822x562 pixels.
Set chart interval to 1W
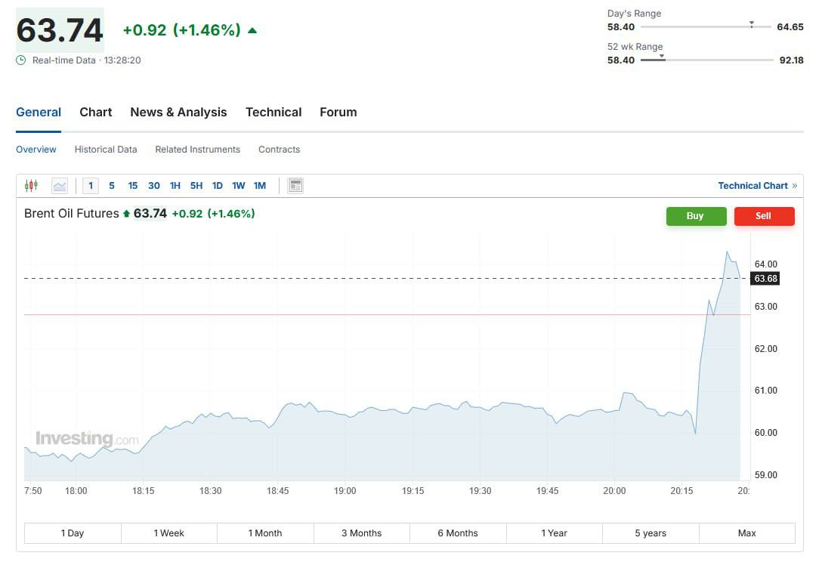(x=238, y=185)
